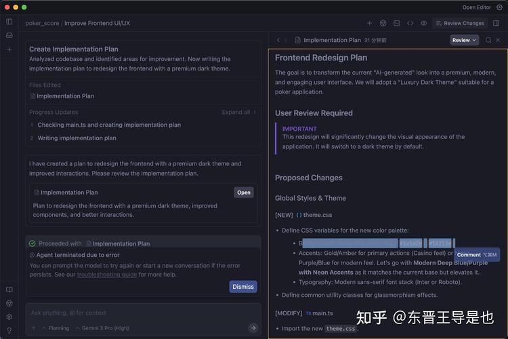Toggle the right side panel icon
Screen dimensions: 508x339
[496, 23]
